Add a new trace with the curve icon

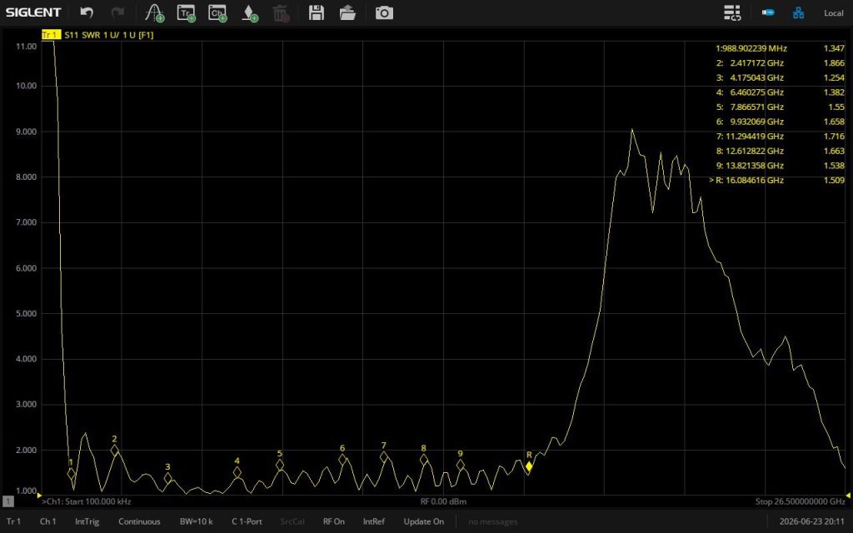click(x=155, y=12)
